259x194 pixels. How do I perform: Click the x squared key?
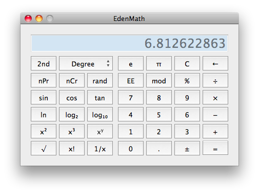(x=44, y=131)
